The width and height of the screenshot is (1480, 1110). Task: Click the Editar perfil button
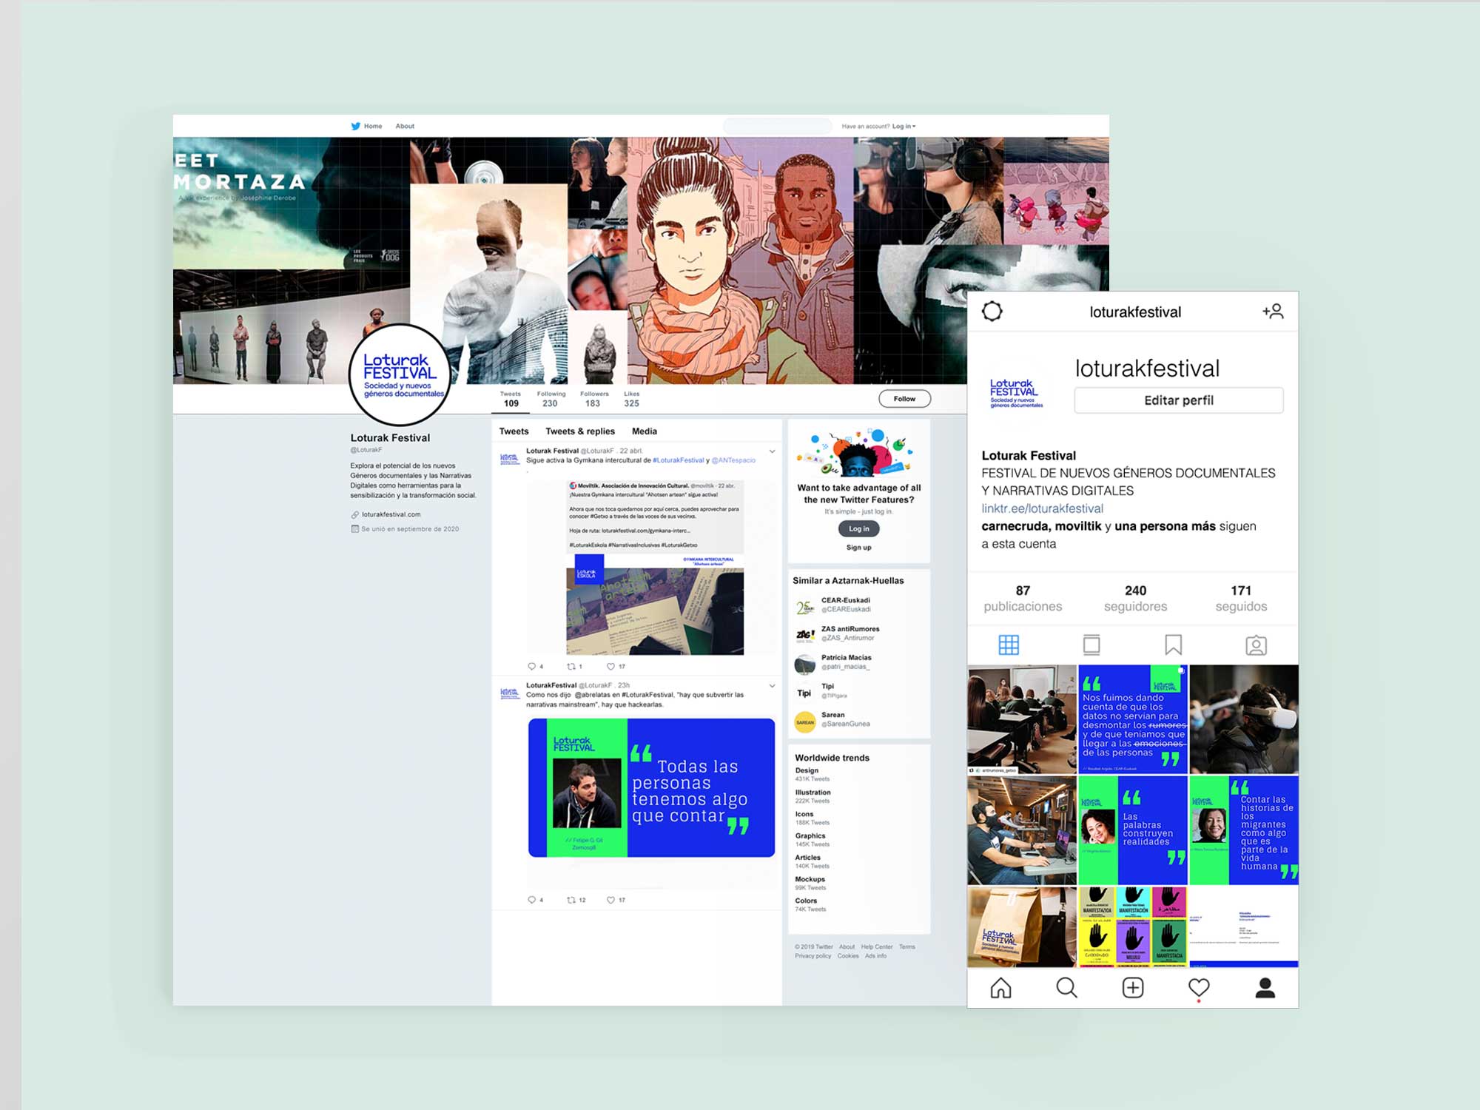pos(1179,400)
